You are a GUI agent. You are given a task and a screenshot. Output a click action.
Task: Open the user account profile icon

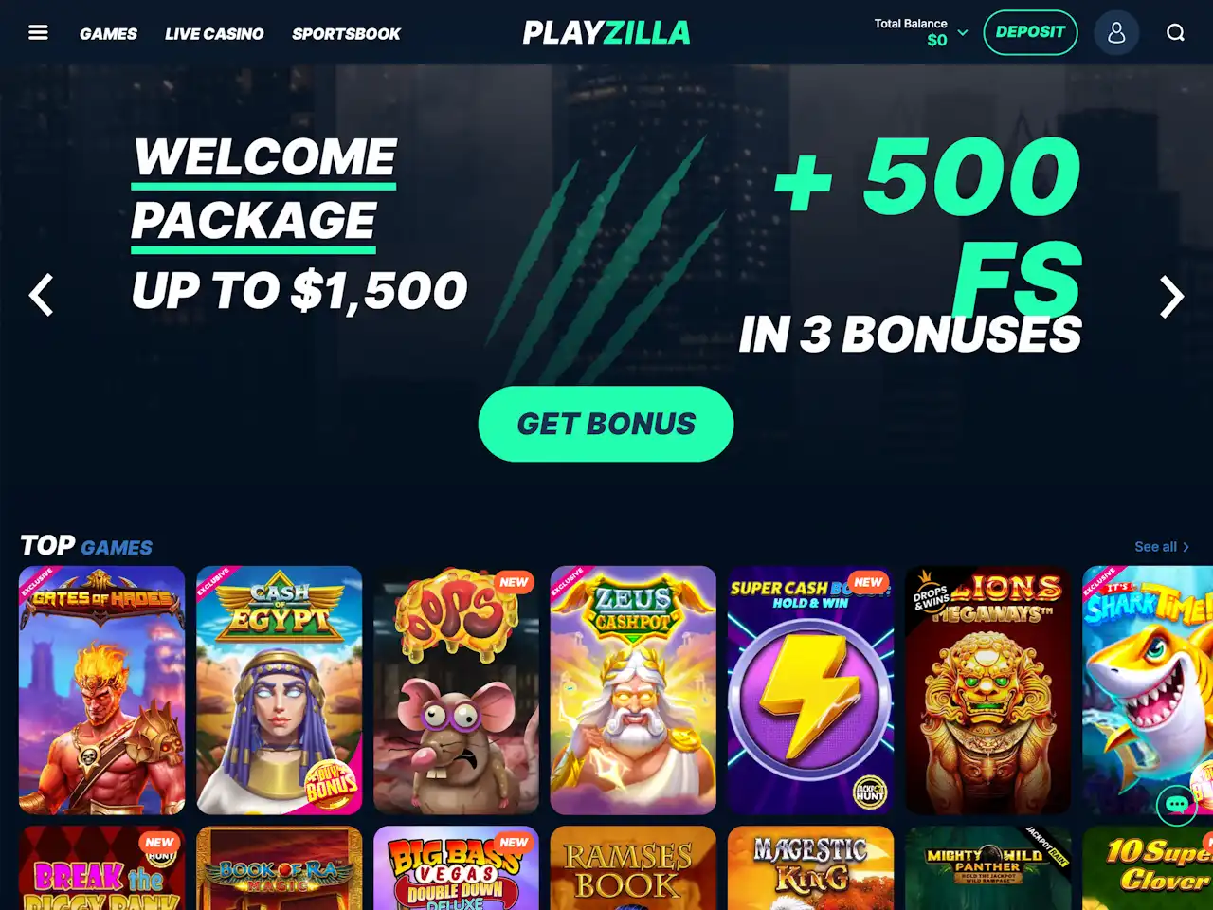point(1116,32)
